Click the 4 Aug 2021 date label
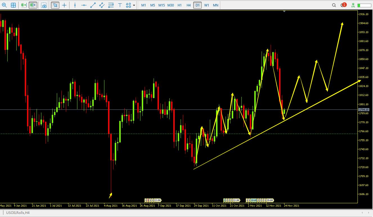The image size is (373, 217). (111, 205)
